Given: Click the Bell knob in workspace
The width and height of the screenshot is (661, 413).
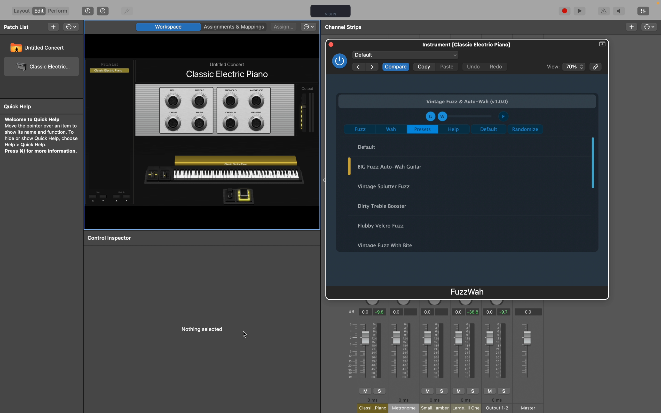Looking at the screenshot, I should (x=173, y=101).
